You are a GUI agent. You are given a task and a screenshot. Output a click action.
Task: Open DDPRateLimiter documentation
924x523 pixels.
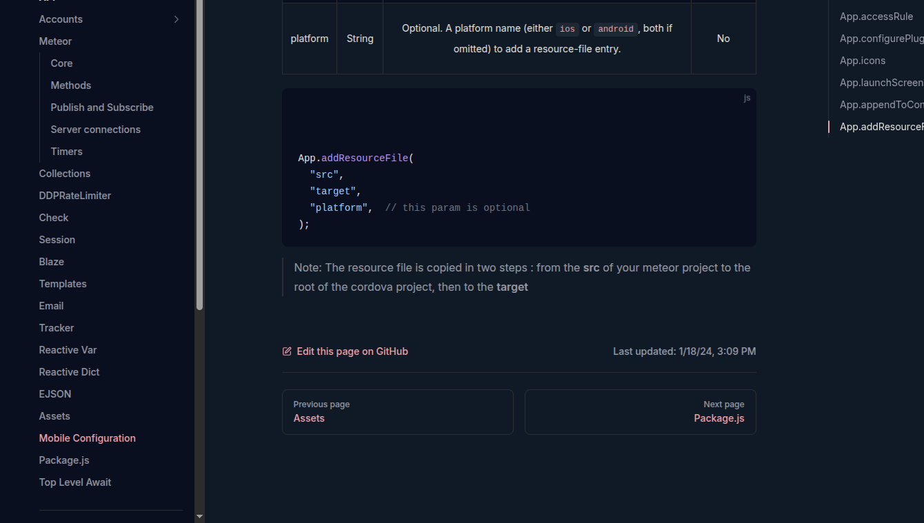tap(74, 196)
